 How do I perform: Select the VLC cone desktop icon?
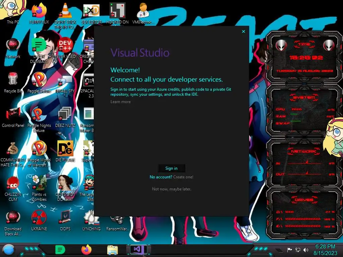[65, 15]
